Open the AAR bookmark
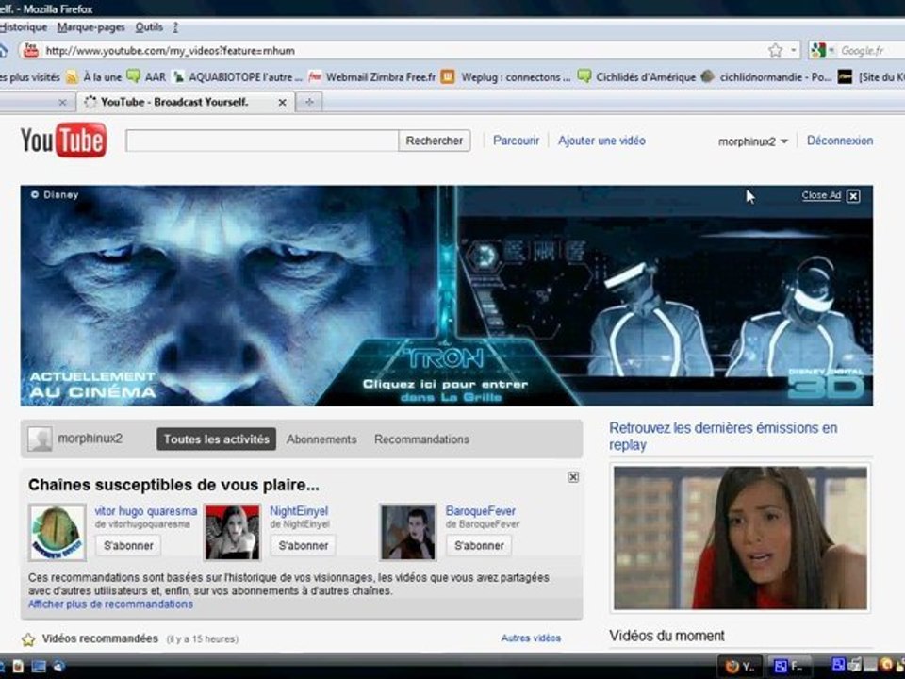This screenshot has height=679, width=905. pyautogui.click(x=147, y=76)
